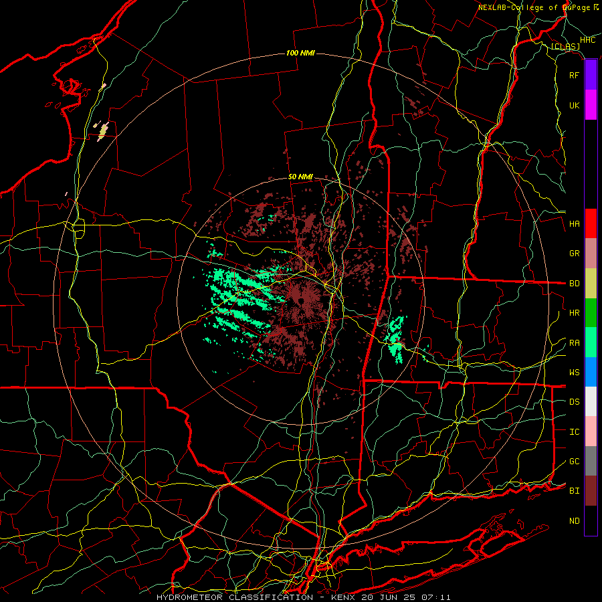Click the RF legend label
The height and width of the screenshot is (602, 602).
574,76
